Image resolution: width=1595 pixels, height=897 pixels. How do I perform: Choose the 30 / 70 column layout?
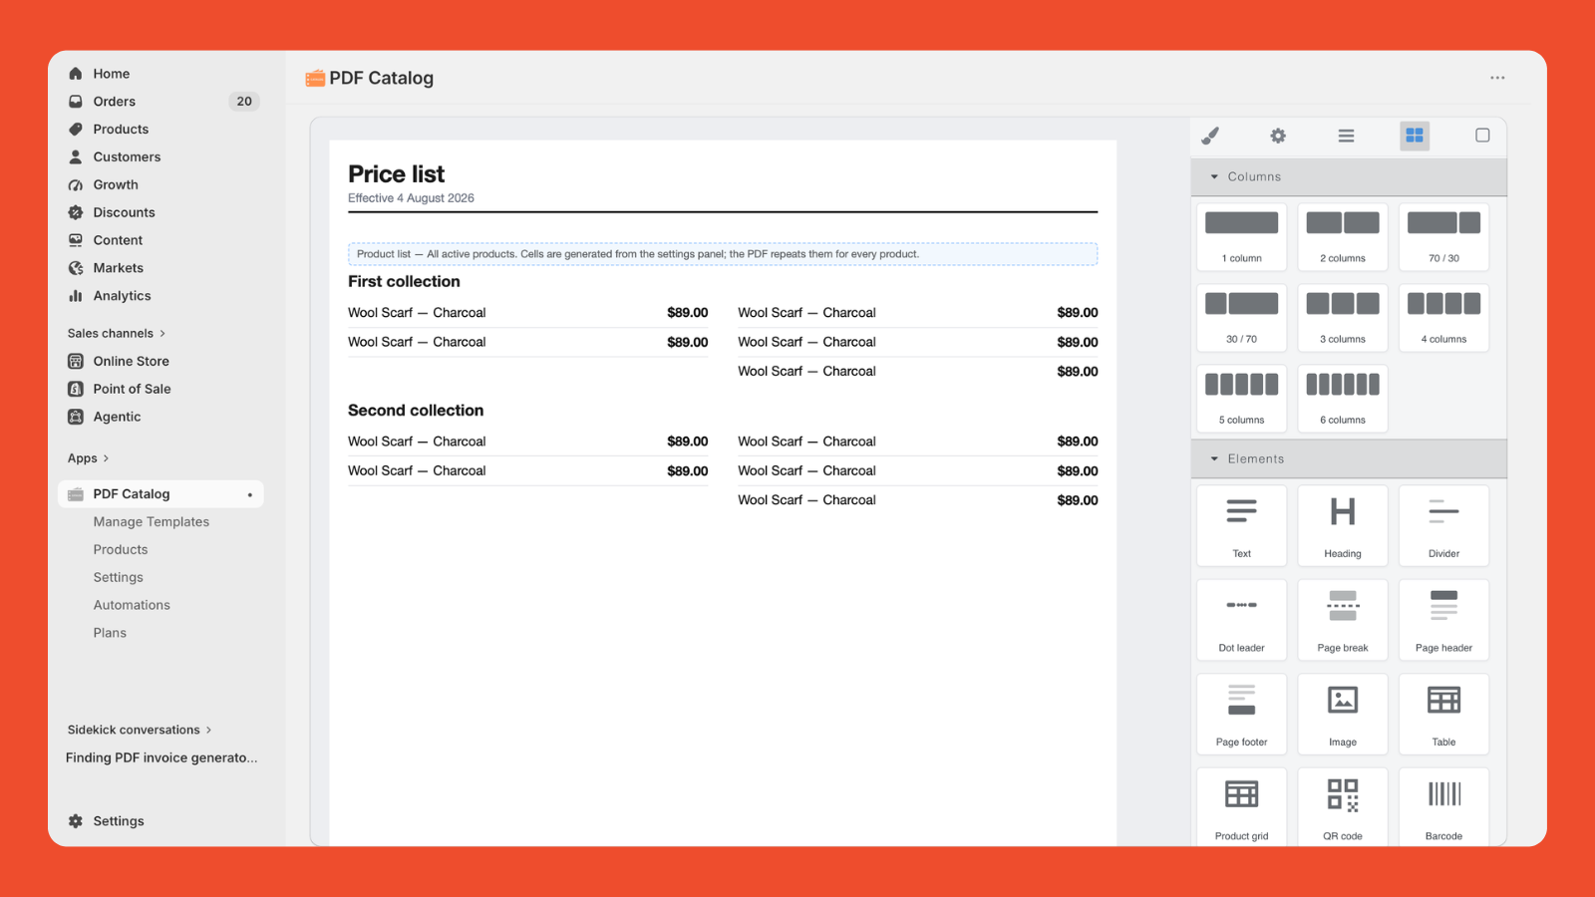point(1241,318)
